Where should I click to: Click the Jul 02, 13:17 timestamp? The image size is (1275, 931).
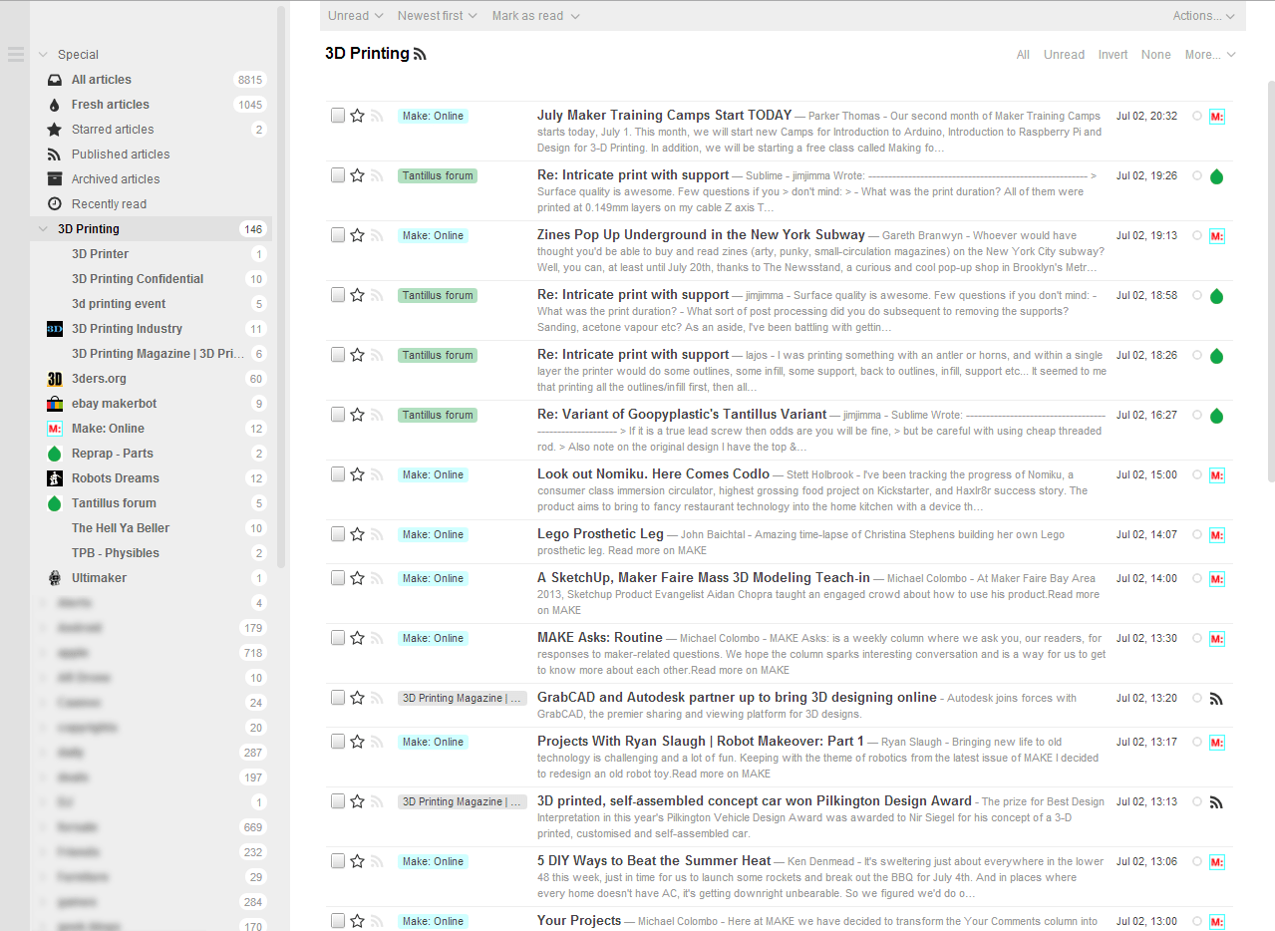pos(1146,742)
